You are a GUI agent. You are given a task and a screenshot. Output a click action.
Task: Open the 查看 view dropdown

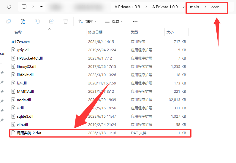tap(114, 21)
